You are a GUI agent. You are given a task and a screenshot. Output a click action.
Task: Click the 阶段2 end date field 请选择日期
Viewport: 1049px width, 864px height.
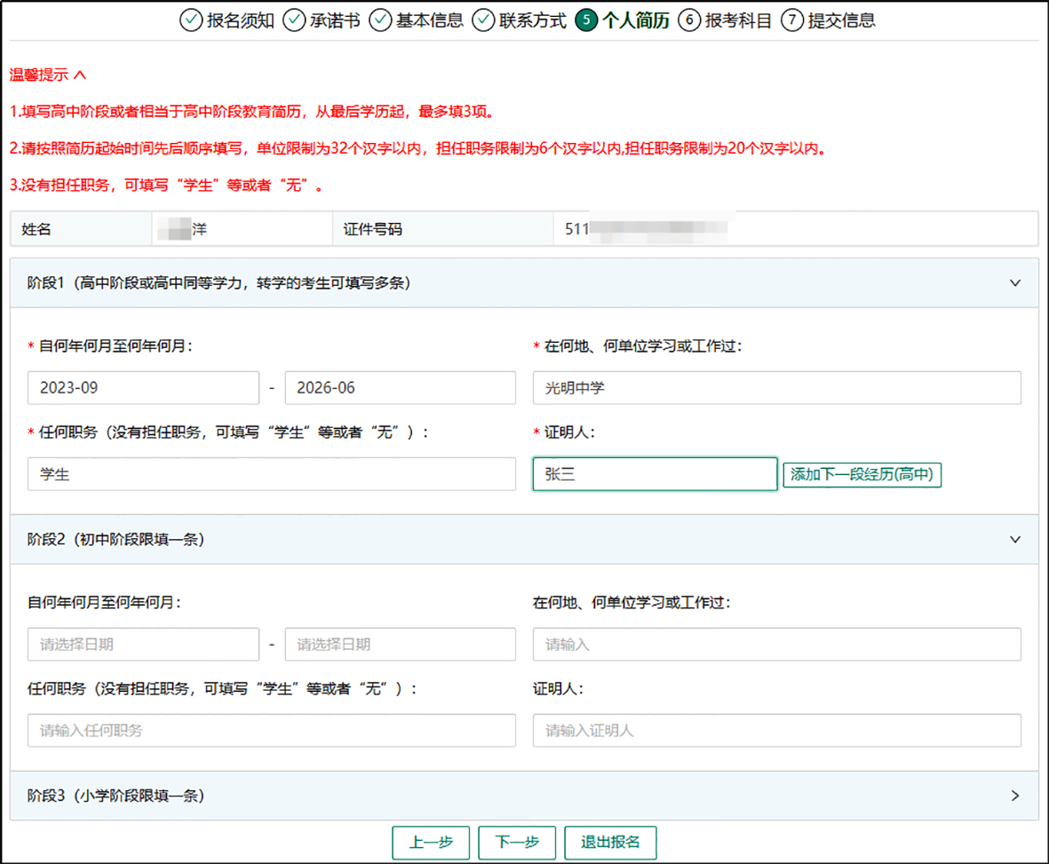(400, 644)
